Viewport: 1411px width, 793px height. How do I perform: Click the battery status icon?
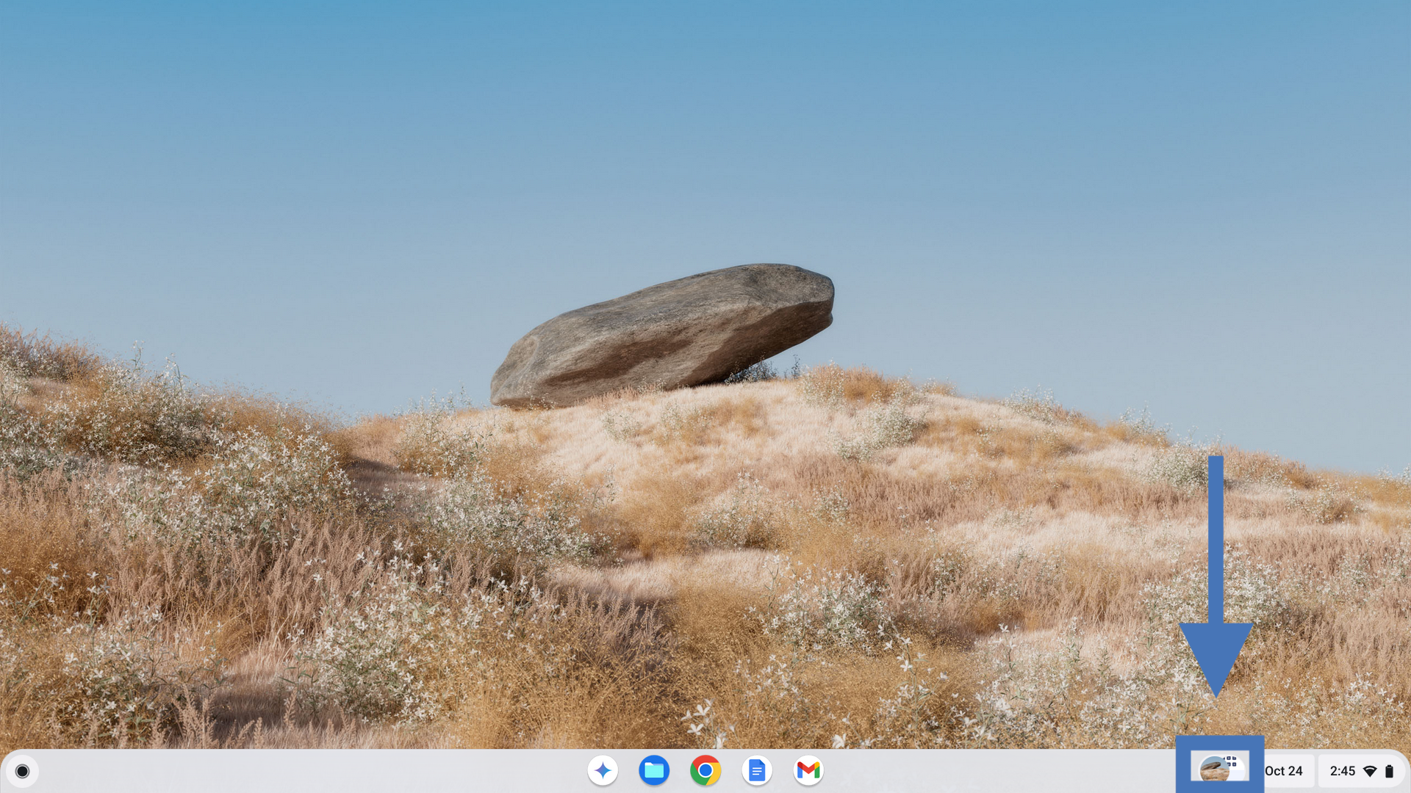[x=1389, y=771]
